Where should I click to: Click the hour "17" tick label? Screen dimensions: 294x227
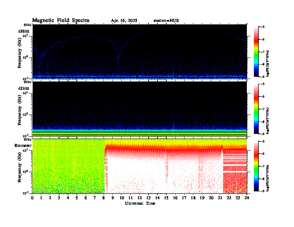click(x=184, y=198)
